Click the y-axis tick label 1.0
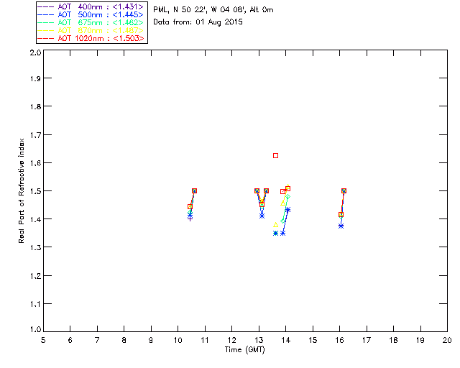The height and width of the screenshot is (368, 460). (35, 329)
